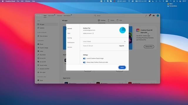Click the Photo category camera icon

38,44
